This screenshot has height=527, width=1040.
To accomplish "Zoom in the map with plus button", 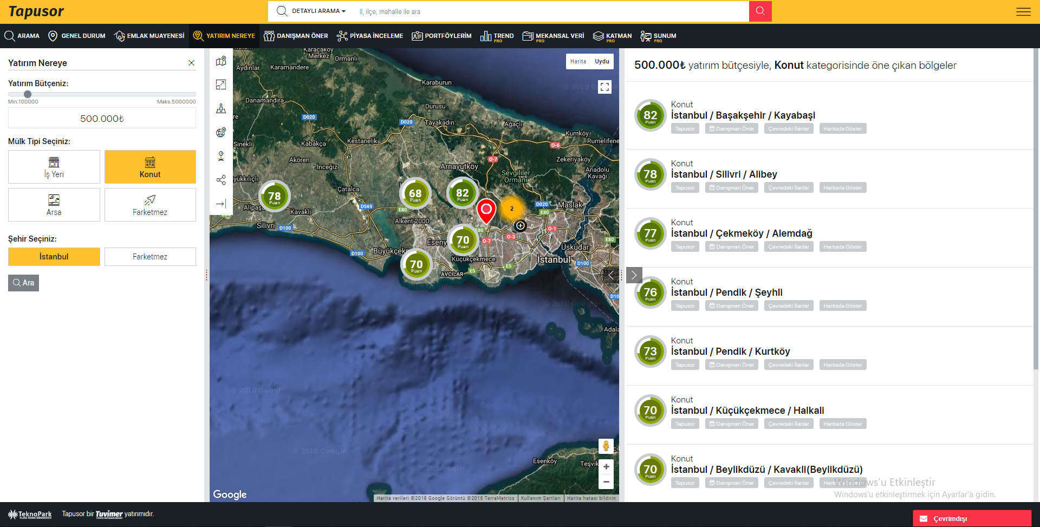I will (x=606, y=467).
